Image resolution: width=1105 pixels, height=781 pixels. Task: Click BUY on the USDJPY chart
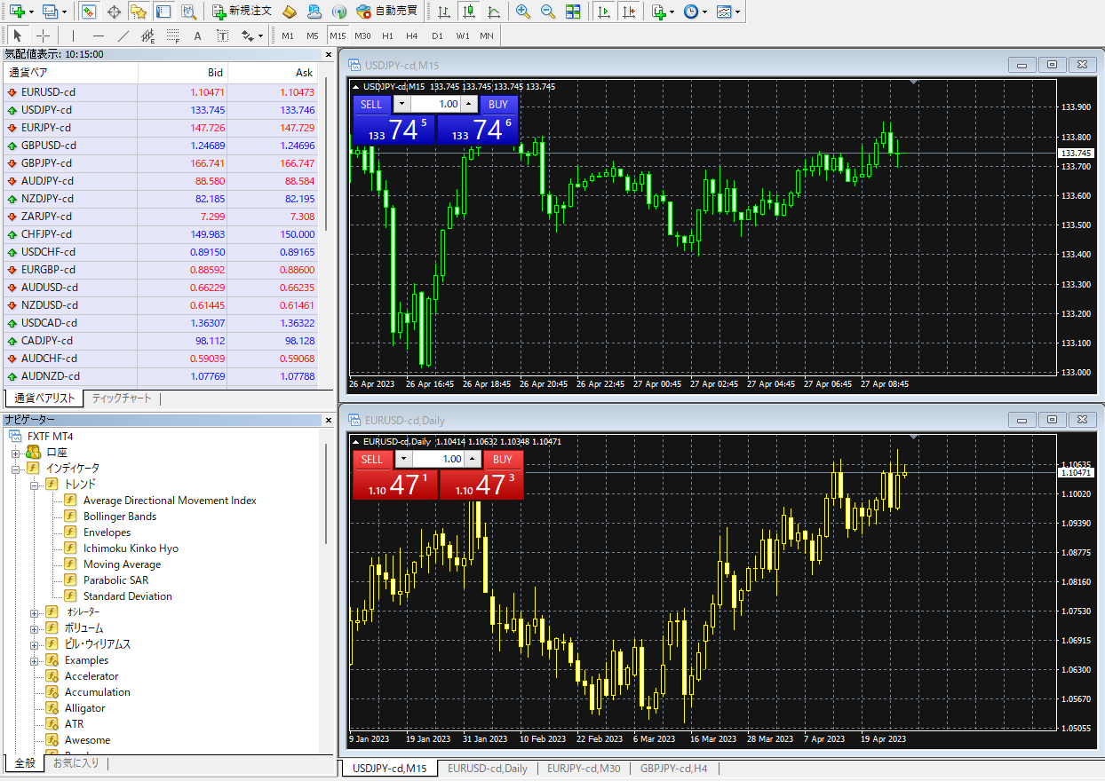point(498,104)
